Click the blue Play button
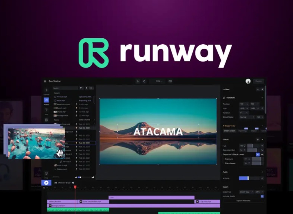The image size is (293, 214). (x=46, y=183)
